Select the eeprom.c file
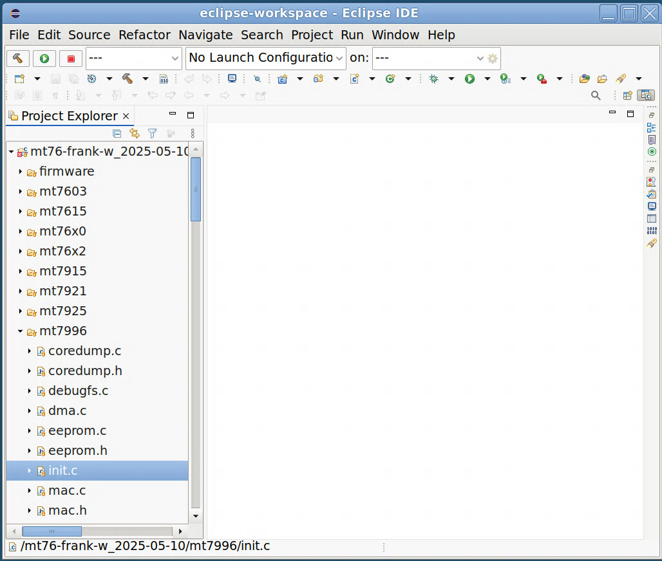662x561 pixels. click(x=77, y=430)
